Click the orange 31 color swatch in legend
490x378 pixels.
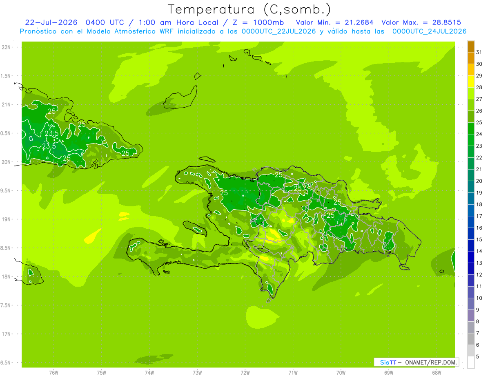(x=471, y=46)
